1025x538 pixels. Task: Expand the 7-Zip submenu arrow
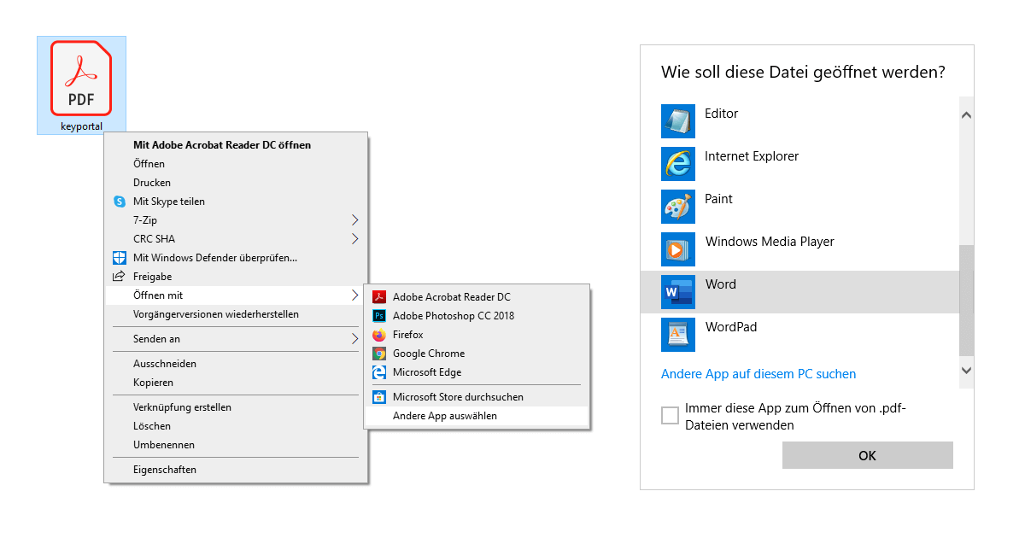tap(354, 220)
